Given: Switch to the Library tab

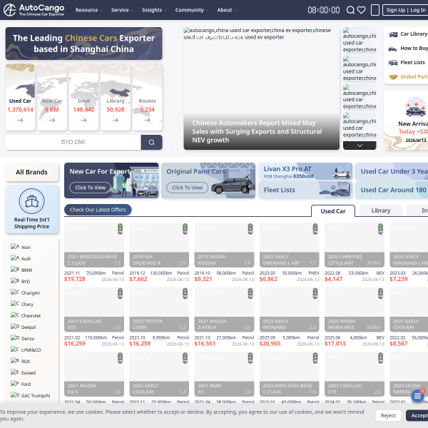Looking at the screenshot, I should click(381, 210).
